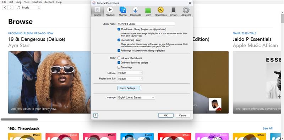Enable Star ratings checkbox
The height and width of the screenshot is (140, 284).
pyautogui.click(x=119, y=67)
